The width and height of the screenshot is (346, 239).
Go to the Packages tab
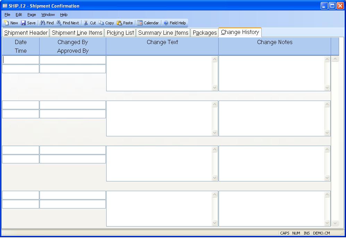point(205,33)
